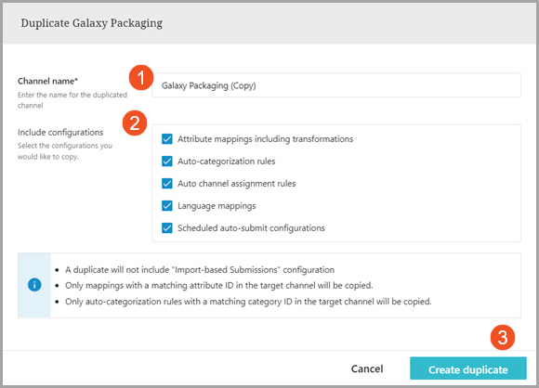
Task: Click the 'Auto-categorization rules' label text
Action: tap(226, 162)
